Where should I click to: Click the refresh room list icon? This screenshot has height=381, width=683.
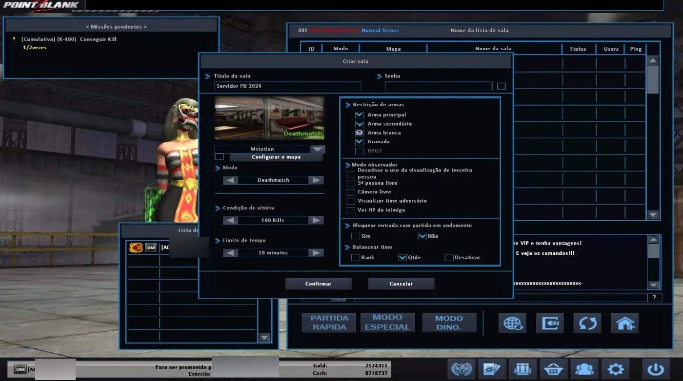pyautogui.click(x=587, y=323)
